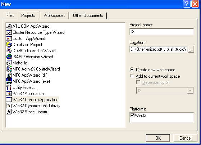Open the Workspaces tab
The image size is (201, 145).
click(x=54, y=15)
